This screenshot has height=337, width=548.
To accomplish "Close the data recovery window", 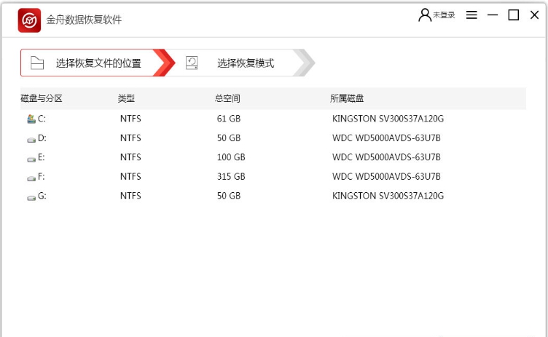I will 534,15.
